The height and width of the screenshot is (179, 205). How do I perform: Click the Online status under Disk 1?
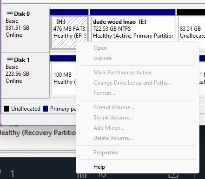(14, 81)
